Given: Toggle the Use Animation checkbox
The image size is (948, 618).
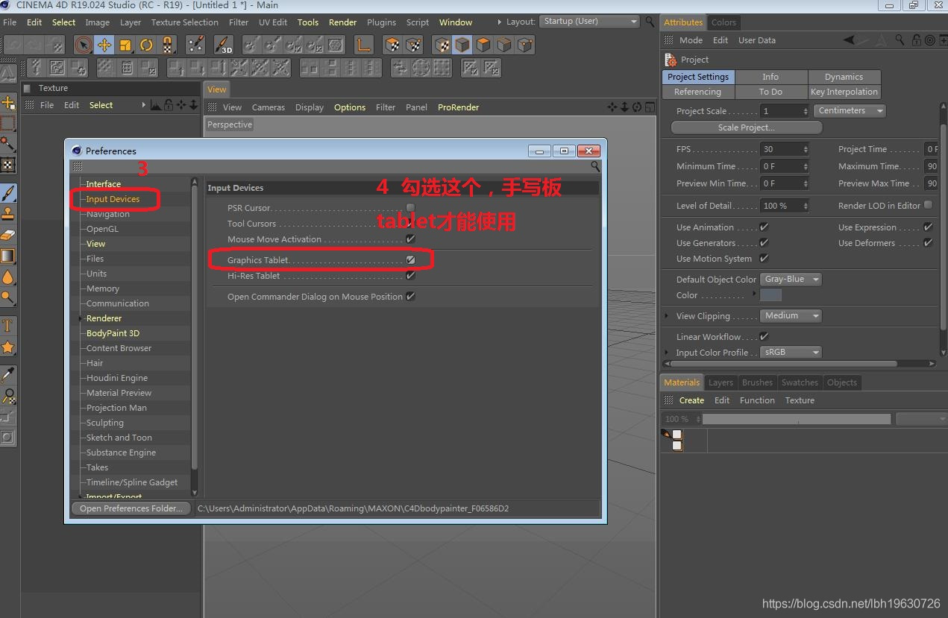Looking at the screenshot, I should coord(764,227).
